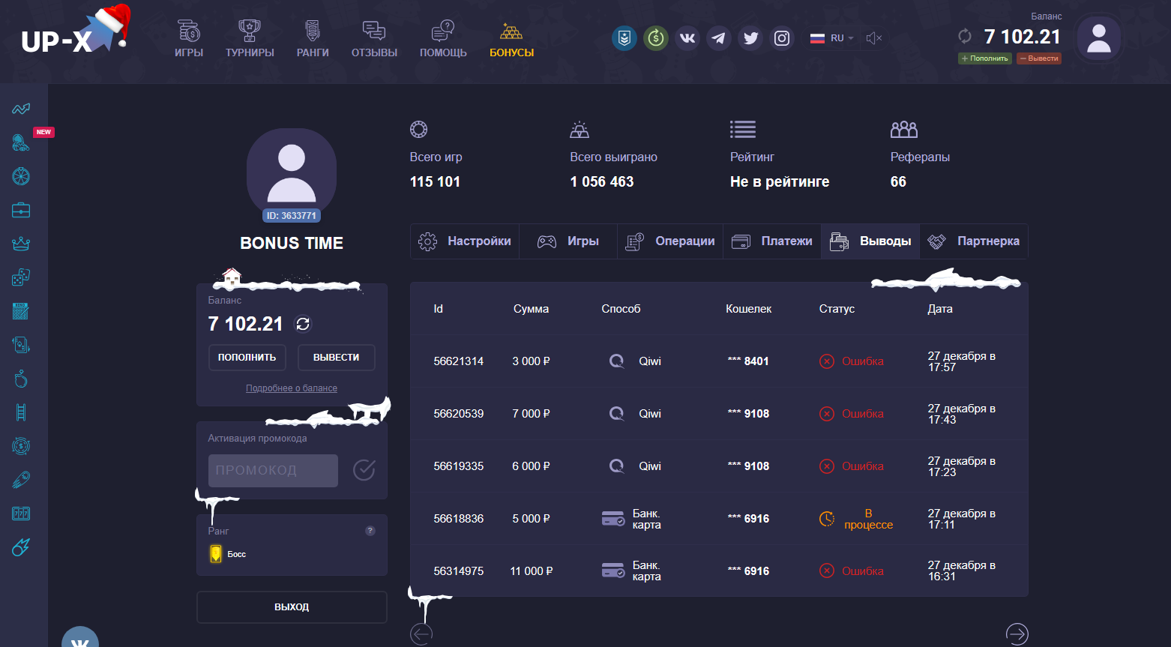
Task: Click withdrawal id 56621314
Action: (458, 361)
